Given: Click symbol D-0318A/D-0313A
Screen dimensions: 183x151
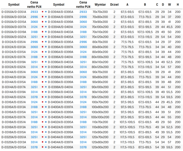Looking at the screenshot, I should pos(14,127).
